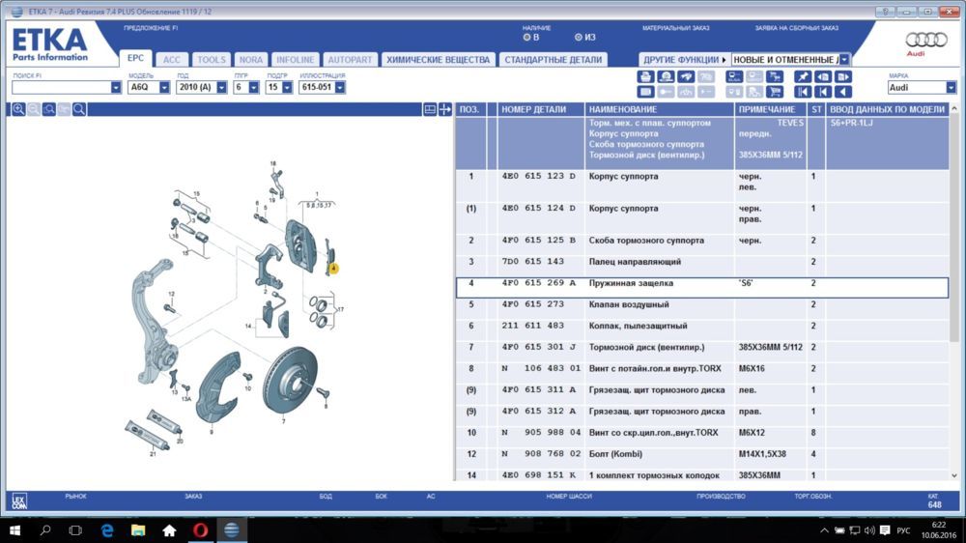The image size is (966, 543).
Task: Open the Opera browser from taskbar
Action: [200, 530]
